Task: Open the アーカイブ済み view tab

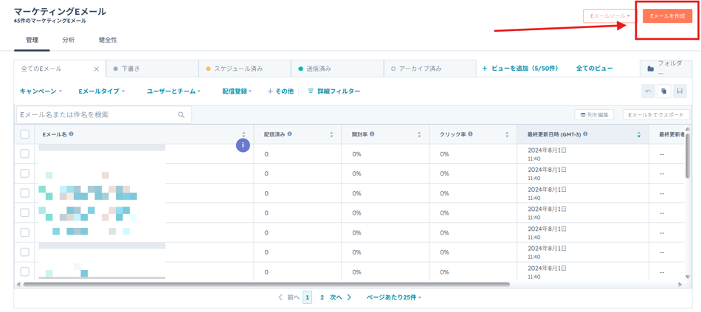Action: coord(429,69)
